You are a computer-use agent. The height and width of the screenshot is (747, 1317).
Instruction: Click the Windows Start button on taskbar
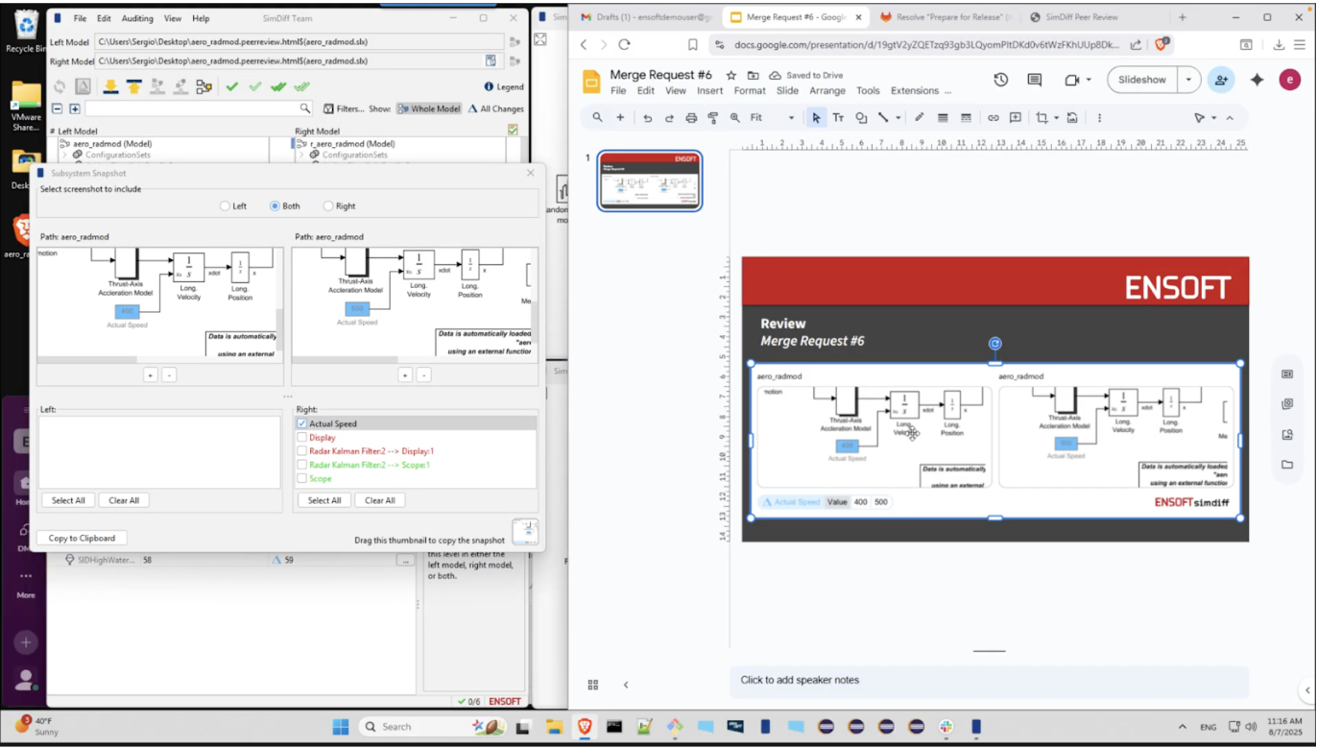tap(341, 727)
